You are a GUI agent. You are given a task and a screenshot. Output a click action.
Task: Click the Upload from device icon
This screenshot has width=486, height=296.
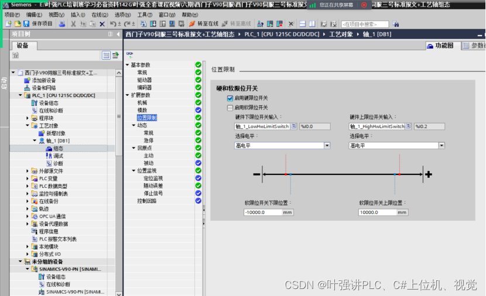tap(162, 24)
